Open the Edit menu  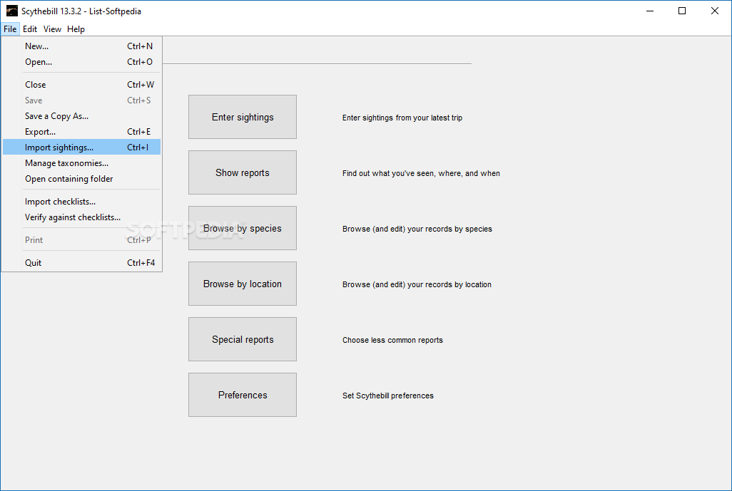click(x=30, y=29)
